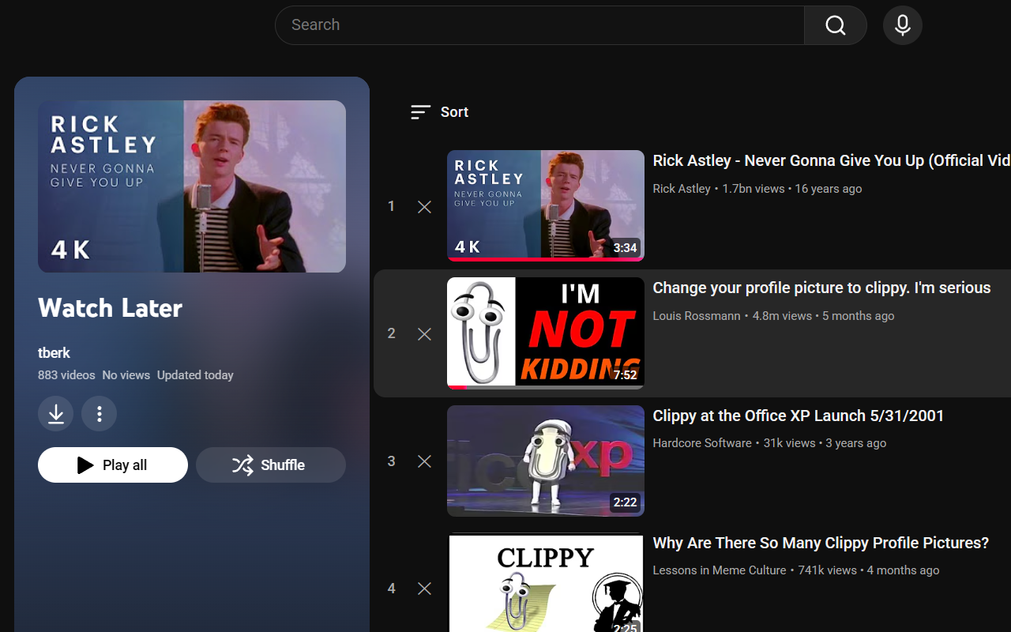
Task: Click the red progress bar under Rick Astley thumbnail
Action: point(546,259)
